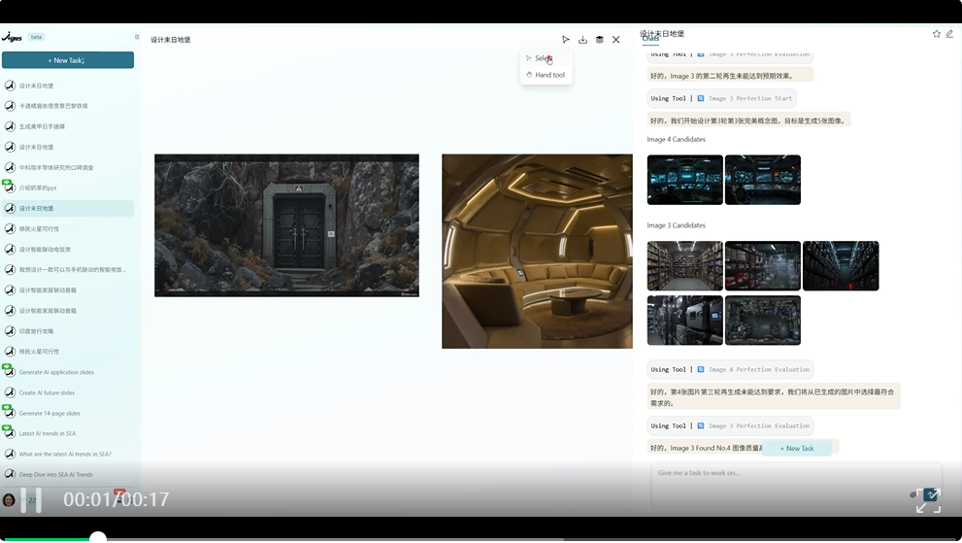Click the beige lounge interior image on canvas
The image size is (962, 543).
(x=537, y=252)
